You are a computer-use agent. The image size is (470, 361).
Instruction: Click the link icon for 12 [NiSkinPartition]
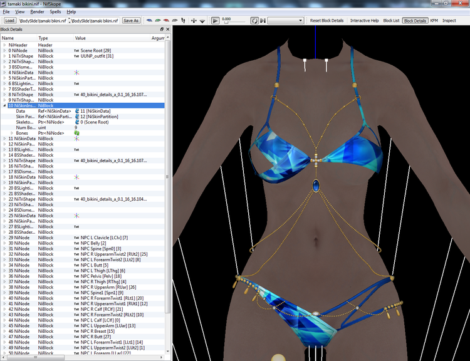(x=77, y=117)
